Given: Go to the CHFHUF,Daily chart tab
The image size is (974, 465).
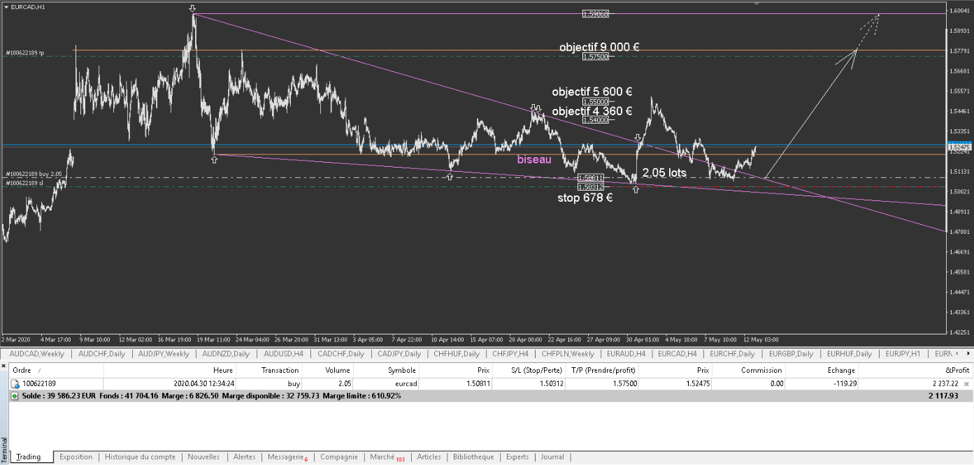Looking at the screenshot, I should 457,353.
